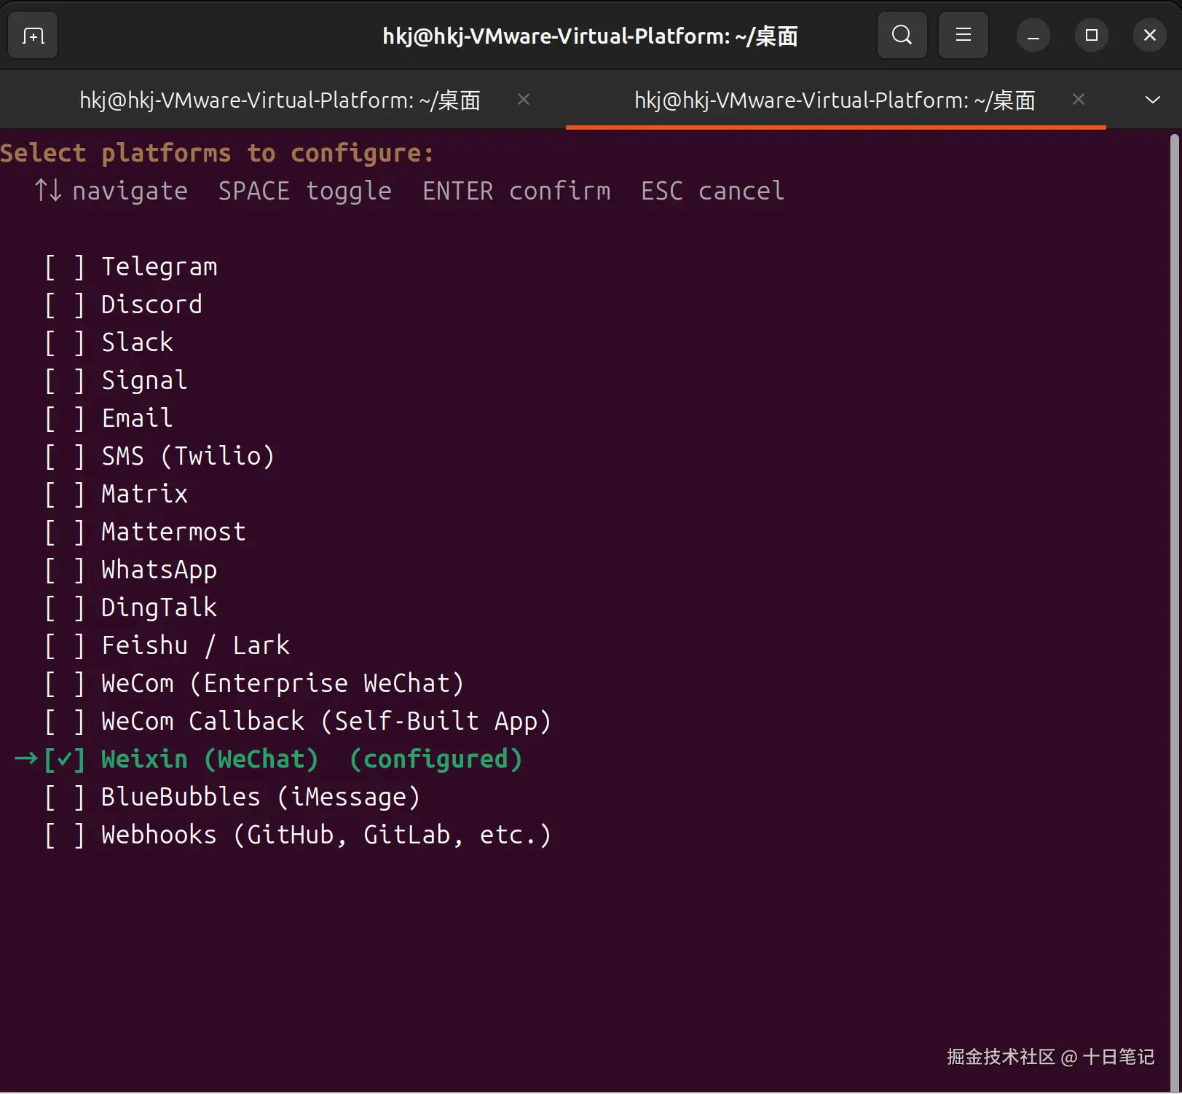Toggle the Discord checkbox
The image size is (1182, 1094).
(x=64, y=305)
